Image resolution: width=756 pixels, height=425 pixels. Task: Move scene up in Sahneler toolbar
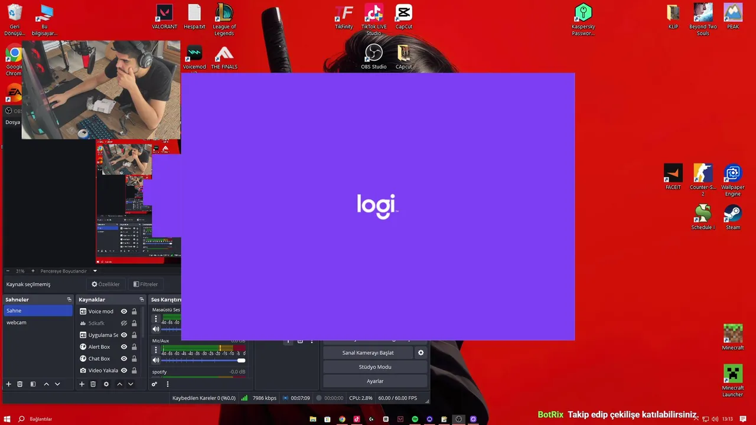pos(46,384)
